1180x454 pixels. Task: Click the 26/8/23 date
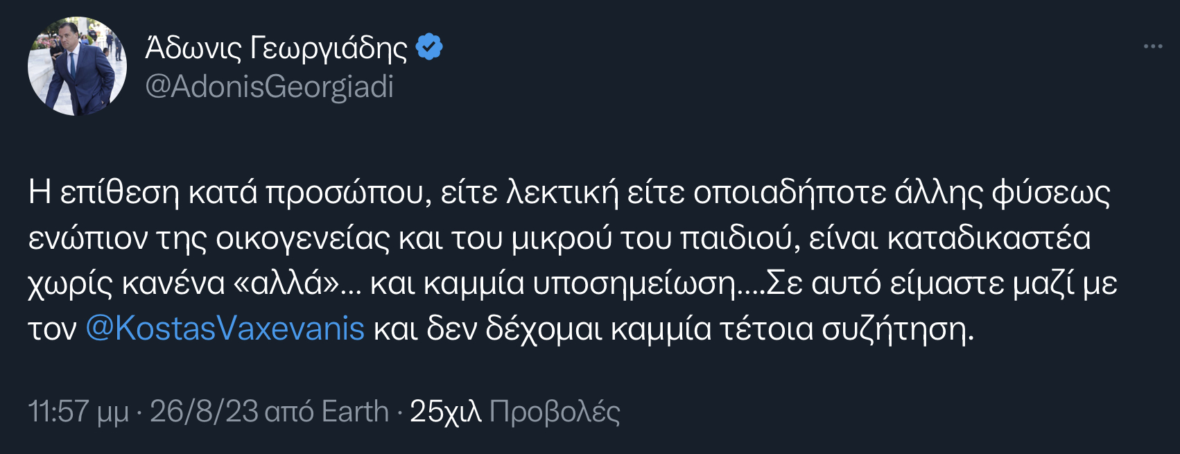click(204, 412)
